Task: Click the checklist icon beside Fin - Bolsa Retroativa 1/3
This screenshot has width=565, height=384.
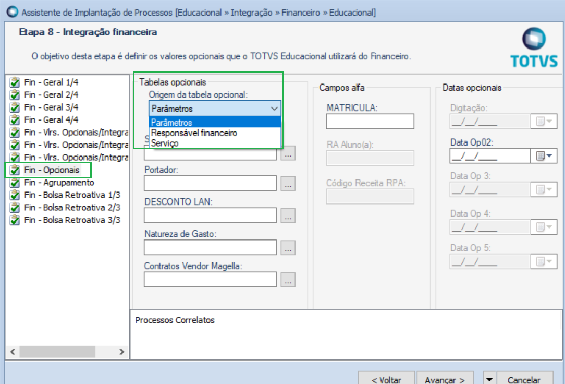Action: click(x=15, y=195)
